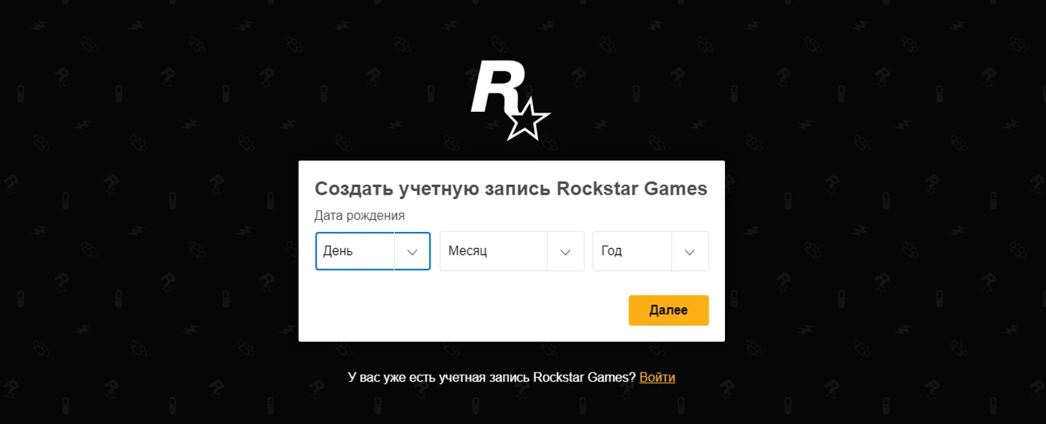Click the star outline in the Rockstar logo
The image size is (1046, 424).
528,120
